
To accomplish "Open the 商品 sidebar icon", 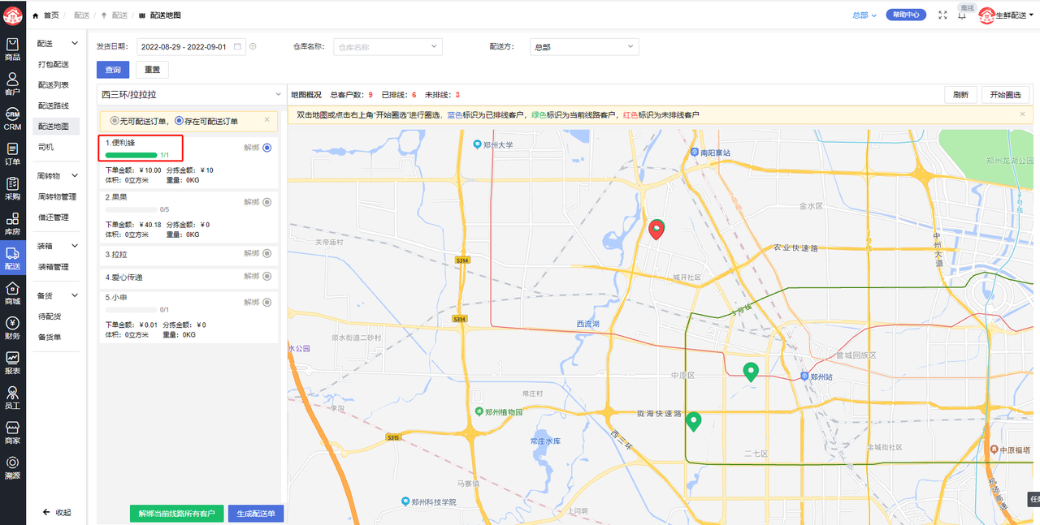I will tap(12, 49).
